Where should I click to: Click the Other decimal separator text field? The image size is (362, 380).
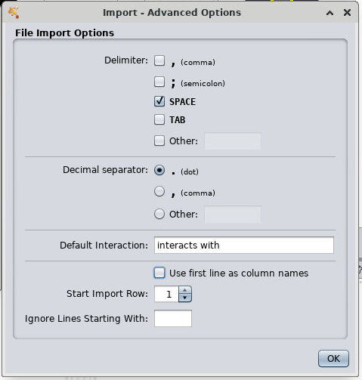(233, 215)
